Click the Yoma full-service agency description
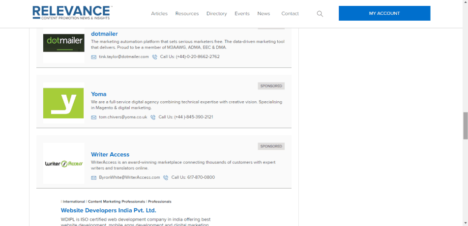 click(186, 105)
